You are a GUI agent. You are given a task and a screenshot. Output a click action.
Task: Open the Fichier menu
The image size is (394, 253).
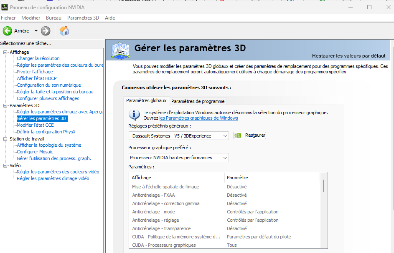[x=8, y=18]
